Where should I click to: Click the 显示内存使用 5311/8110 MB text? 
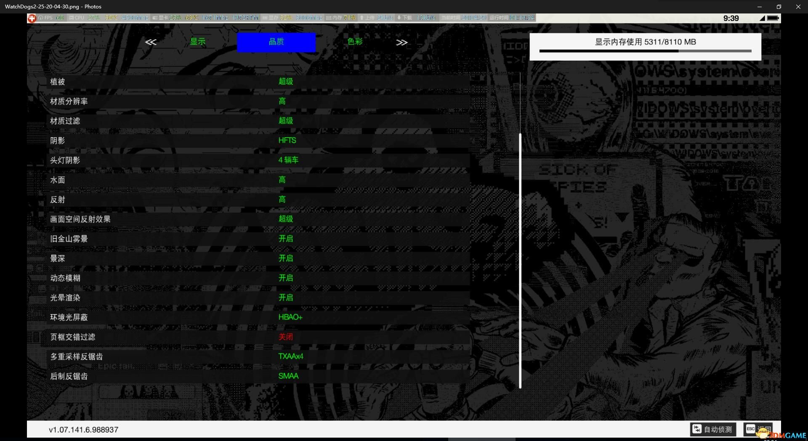tap(645, 42)
